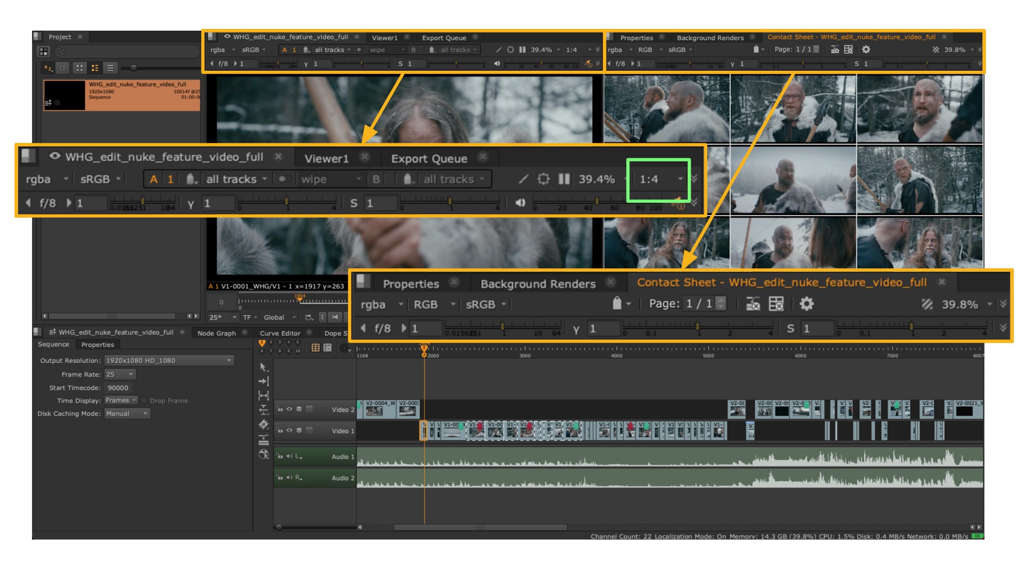
Task: Toggle lock on Video 2 track
Action: pyautogui.click(x=279, y=409)
